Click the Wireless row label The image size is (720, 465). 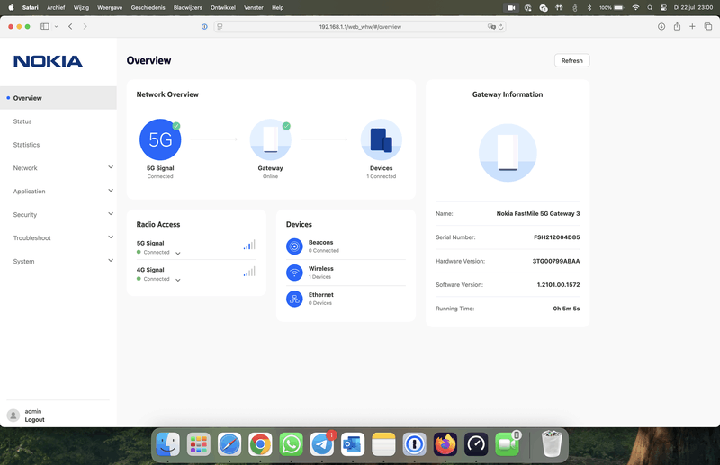click(321, 269)
